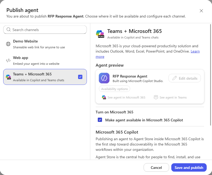Open Availability options
This screenshot has height=175, width=212.
115,89
